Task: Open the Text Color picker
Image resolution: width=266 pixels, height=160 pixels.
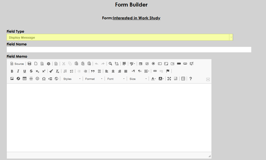Action: tap(153, 78)
